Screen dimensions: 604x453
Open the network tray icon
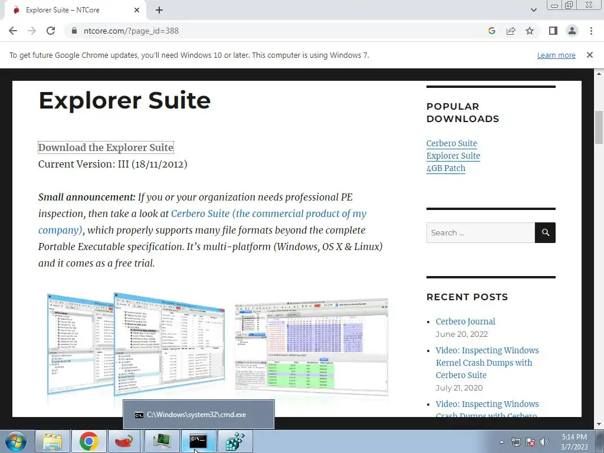tap(516, 442)
